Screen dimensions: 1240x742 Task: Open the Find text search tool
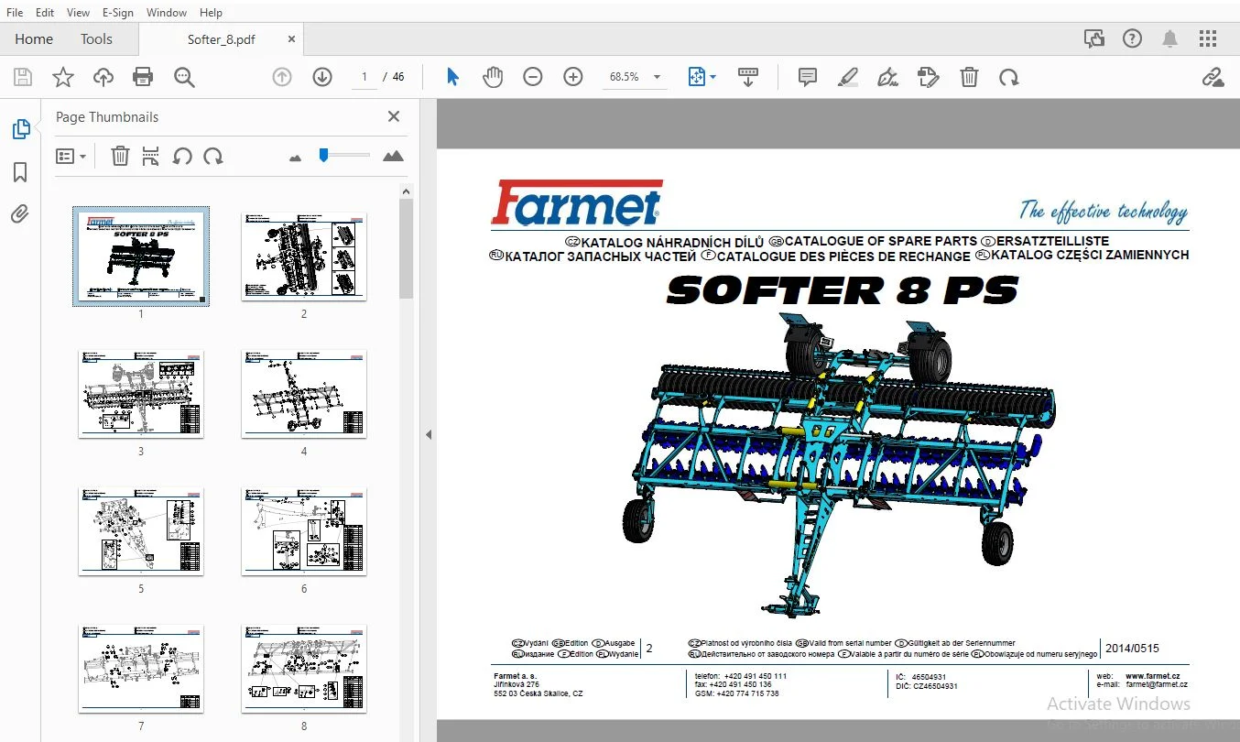184,78
